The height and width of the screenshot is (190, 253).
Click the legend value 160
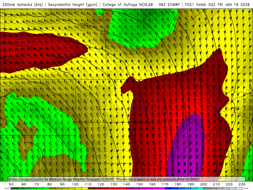(152, 184)
